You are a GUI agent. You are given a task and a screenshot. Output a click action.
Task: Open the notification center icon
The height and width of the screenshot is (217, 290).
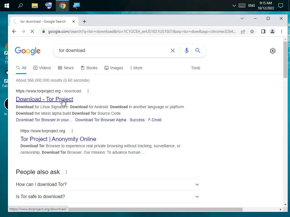coord(281,6)
